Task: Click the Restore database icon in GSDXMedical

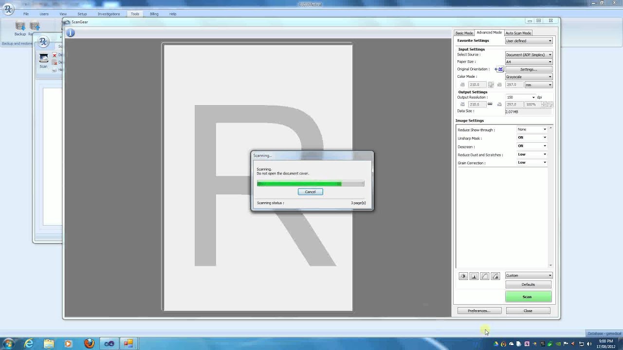Action: point(34,26)
